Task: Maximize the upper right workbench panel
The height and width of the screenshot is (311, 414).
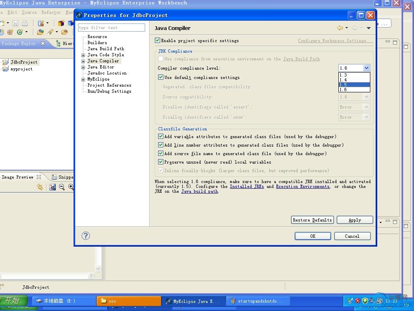Action: tap(395, 42)
